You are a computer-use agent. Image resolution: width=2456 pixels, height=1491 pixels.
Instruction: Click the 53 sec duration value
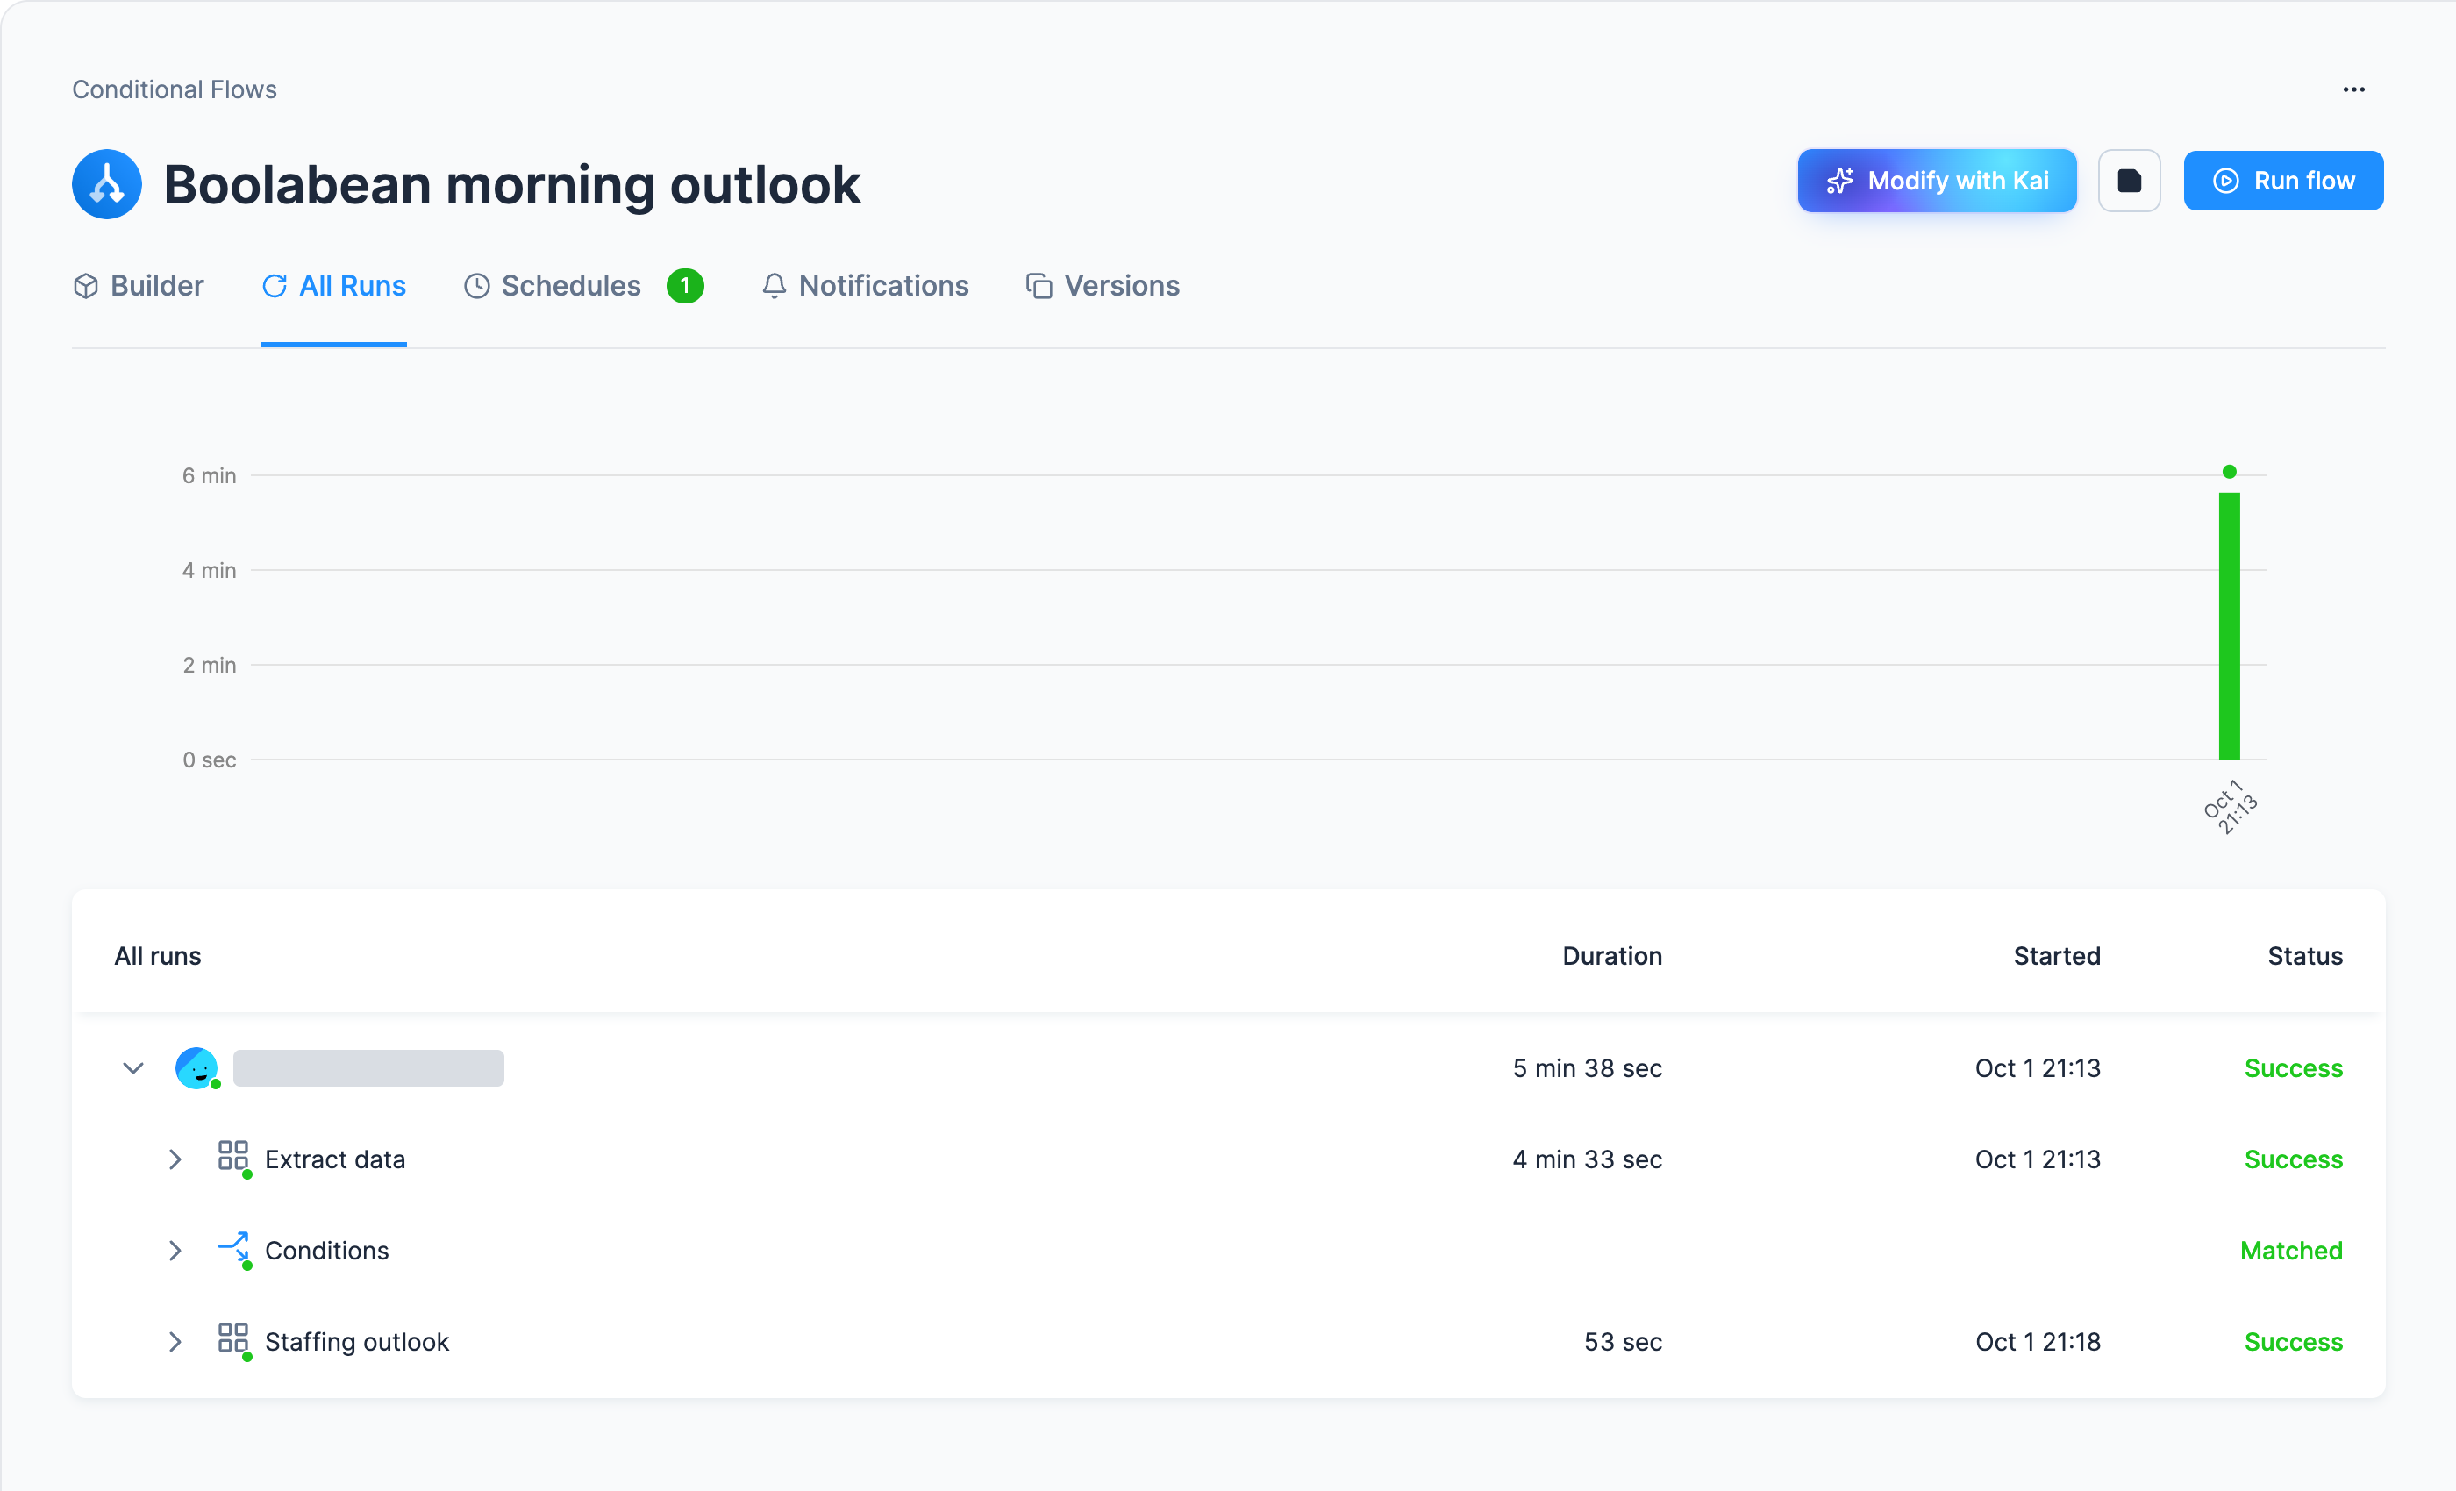tap(1623, 1342)
